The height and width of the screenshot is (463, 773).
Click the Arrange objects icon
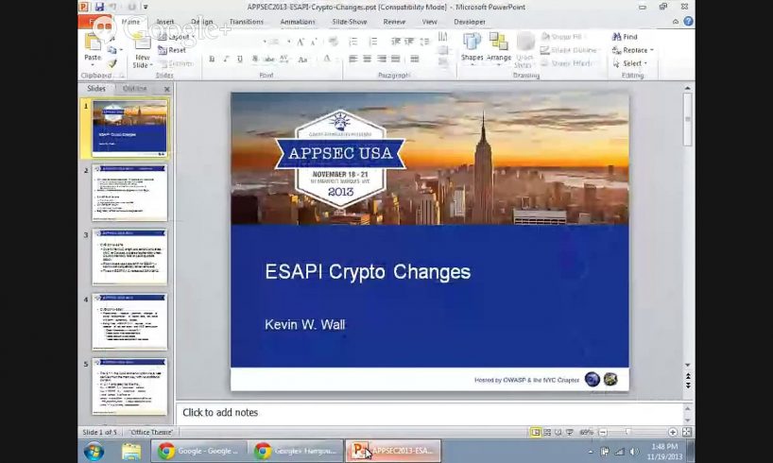(499, 45)
